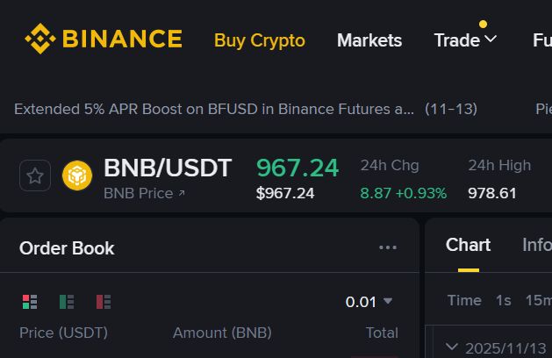Open Order Book more options menu

pos(388,248)
